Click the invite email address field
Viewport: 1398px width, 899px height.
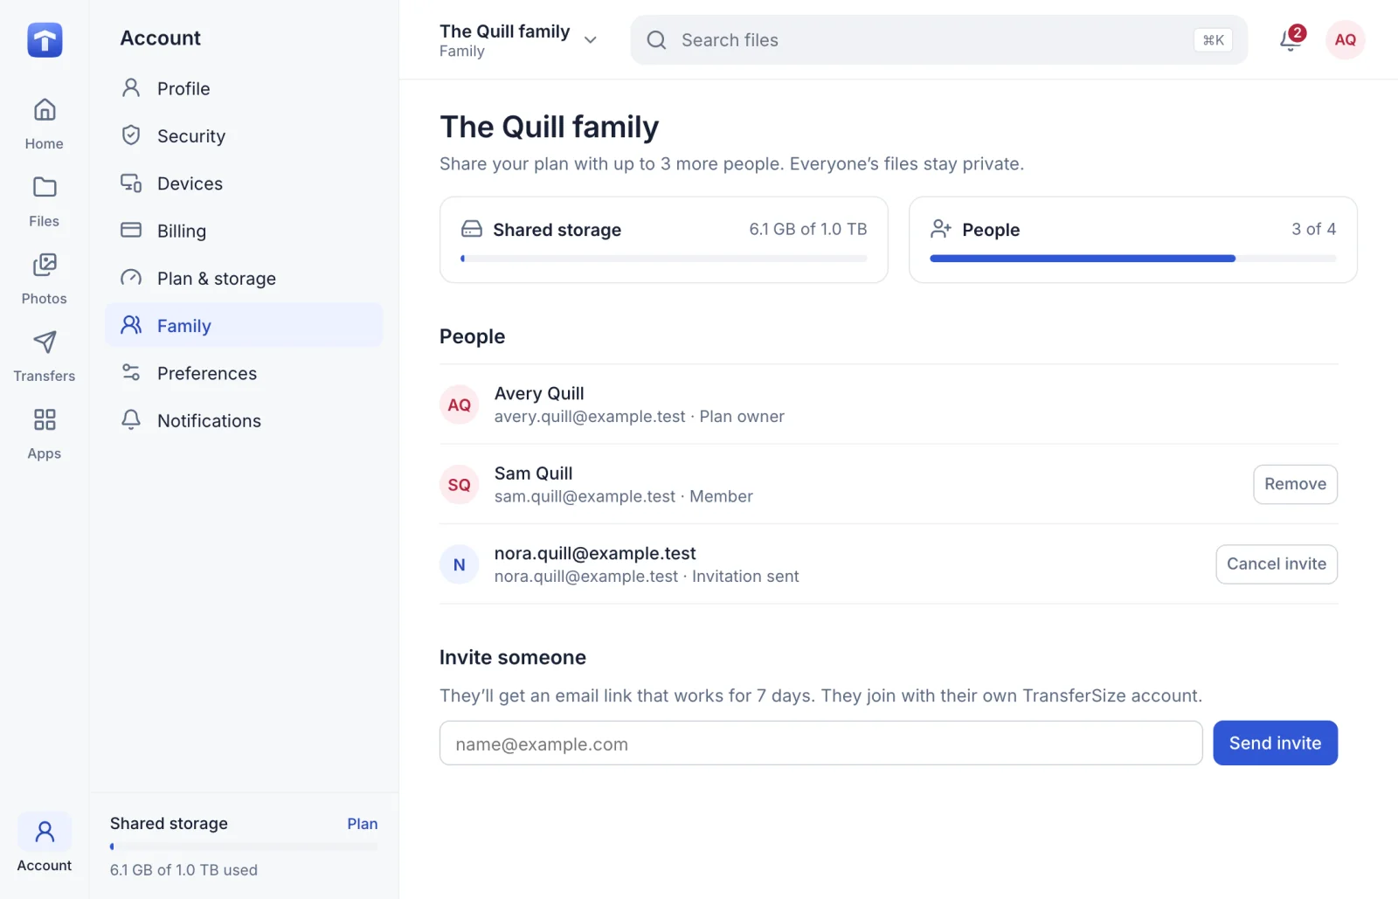820,743
